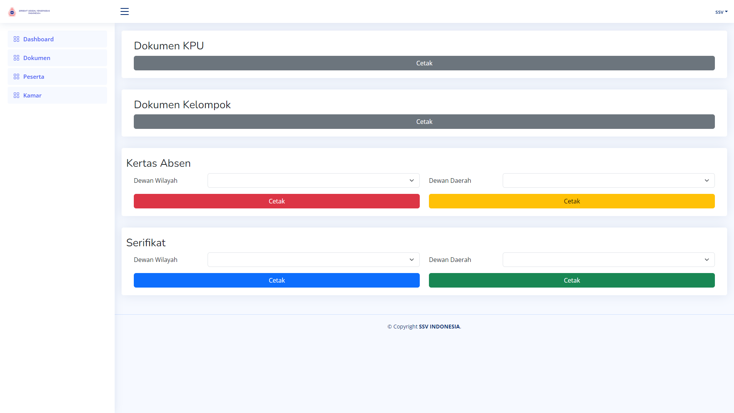Screen dimensions: 734x413
Task: Expand Kertas Absen Dewan Wilayah dropdown
Action: pos(313,180)
